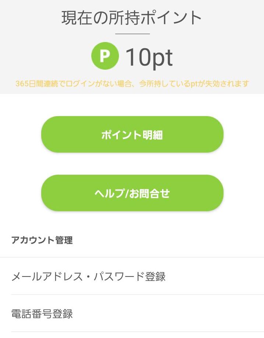This screenshot has width=264, height=338.
Task: Click the 10pt balance text
Action: pos(149,58)
